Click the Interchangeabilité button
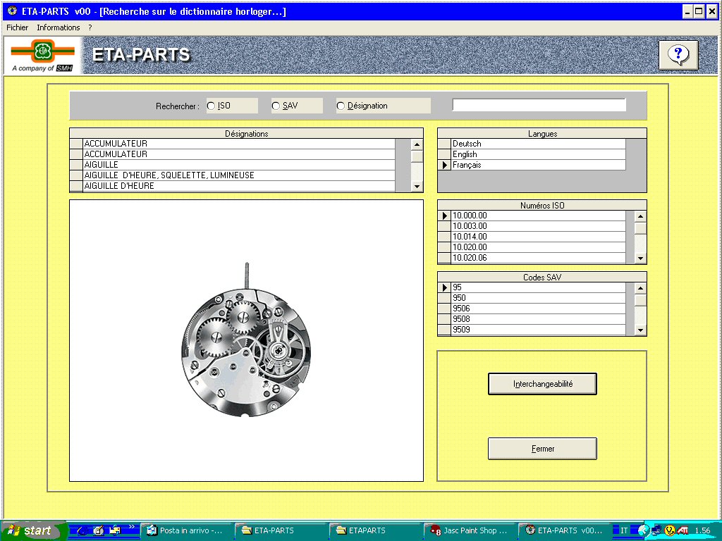This screenshot has height=541, width=722. coord(542,384)
